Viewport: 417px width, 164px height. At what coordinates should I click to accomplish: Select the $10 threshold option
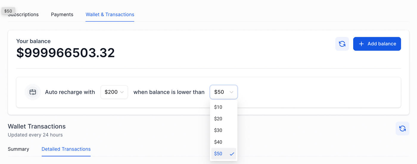click(218, 107)
